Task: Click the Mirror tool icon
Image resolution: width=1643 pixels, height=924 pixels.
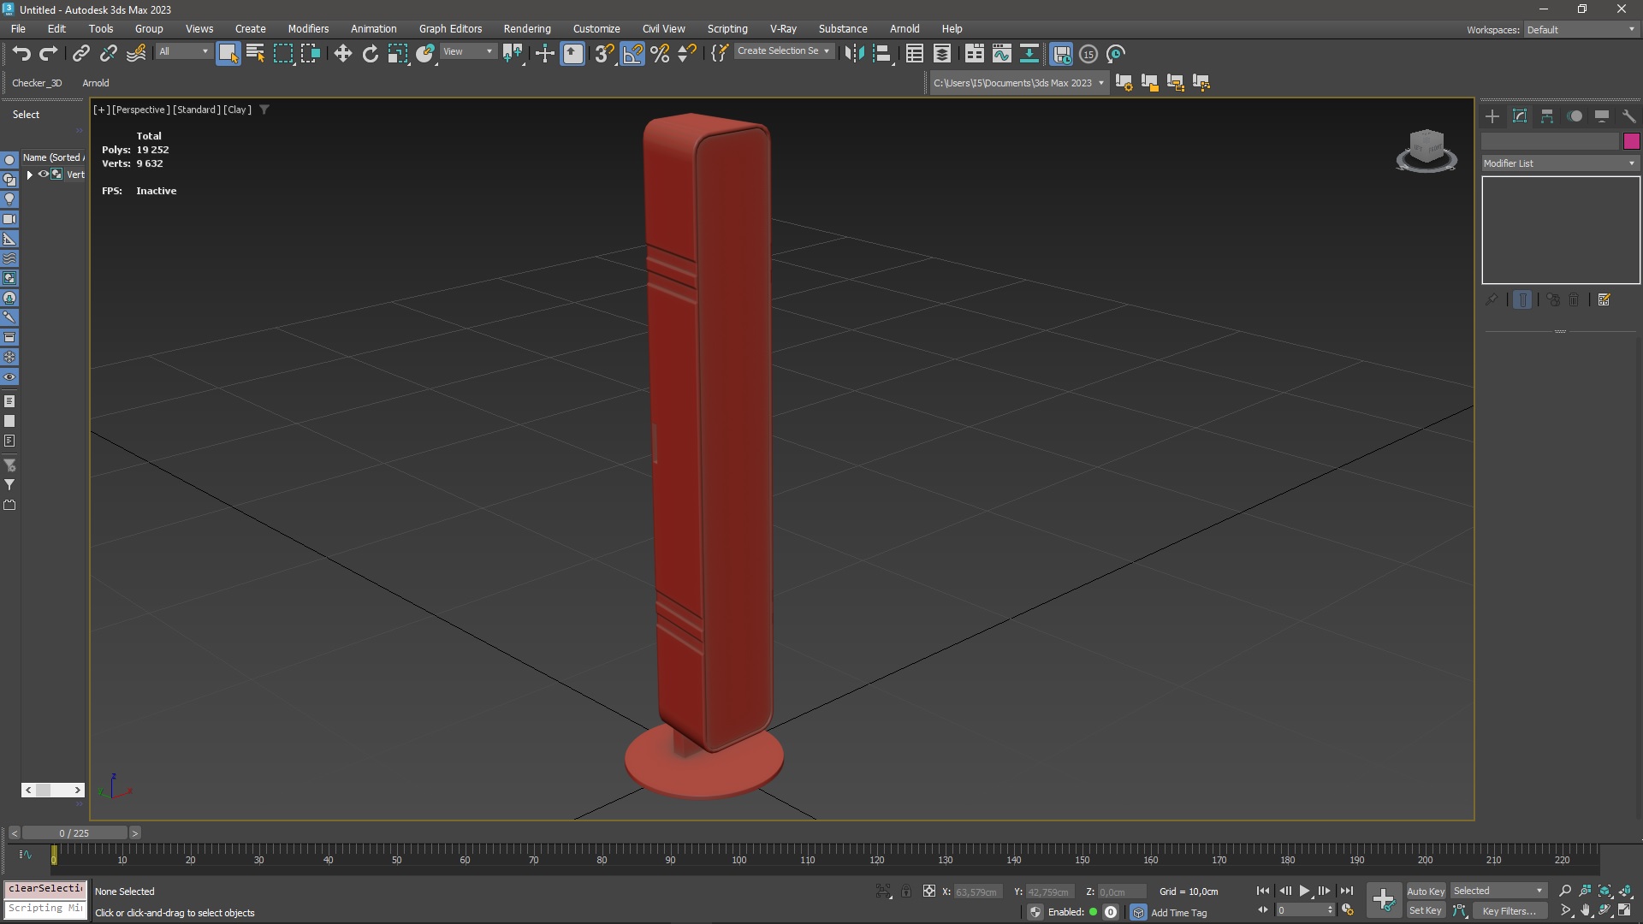Action: pyautogui.click(x=853, y=53)
